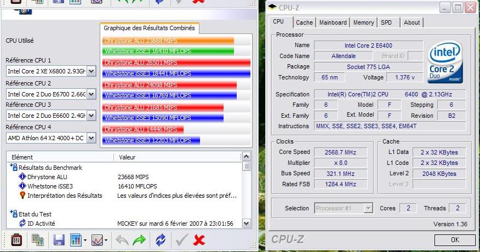Screen dimensions: 480x252
Task: Click the gray back arrow in bottom toolbar
Action: [122, 240]
